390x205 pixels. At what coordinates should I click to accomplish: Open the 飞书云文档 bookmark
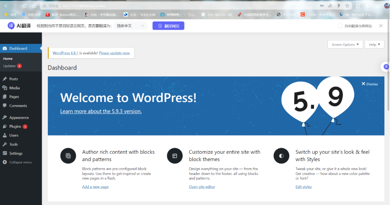139,15
